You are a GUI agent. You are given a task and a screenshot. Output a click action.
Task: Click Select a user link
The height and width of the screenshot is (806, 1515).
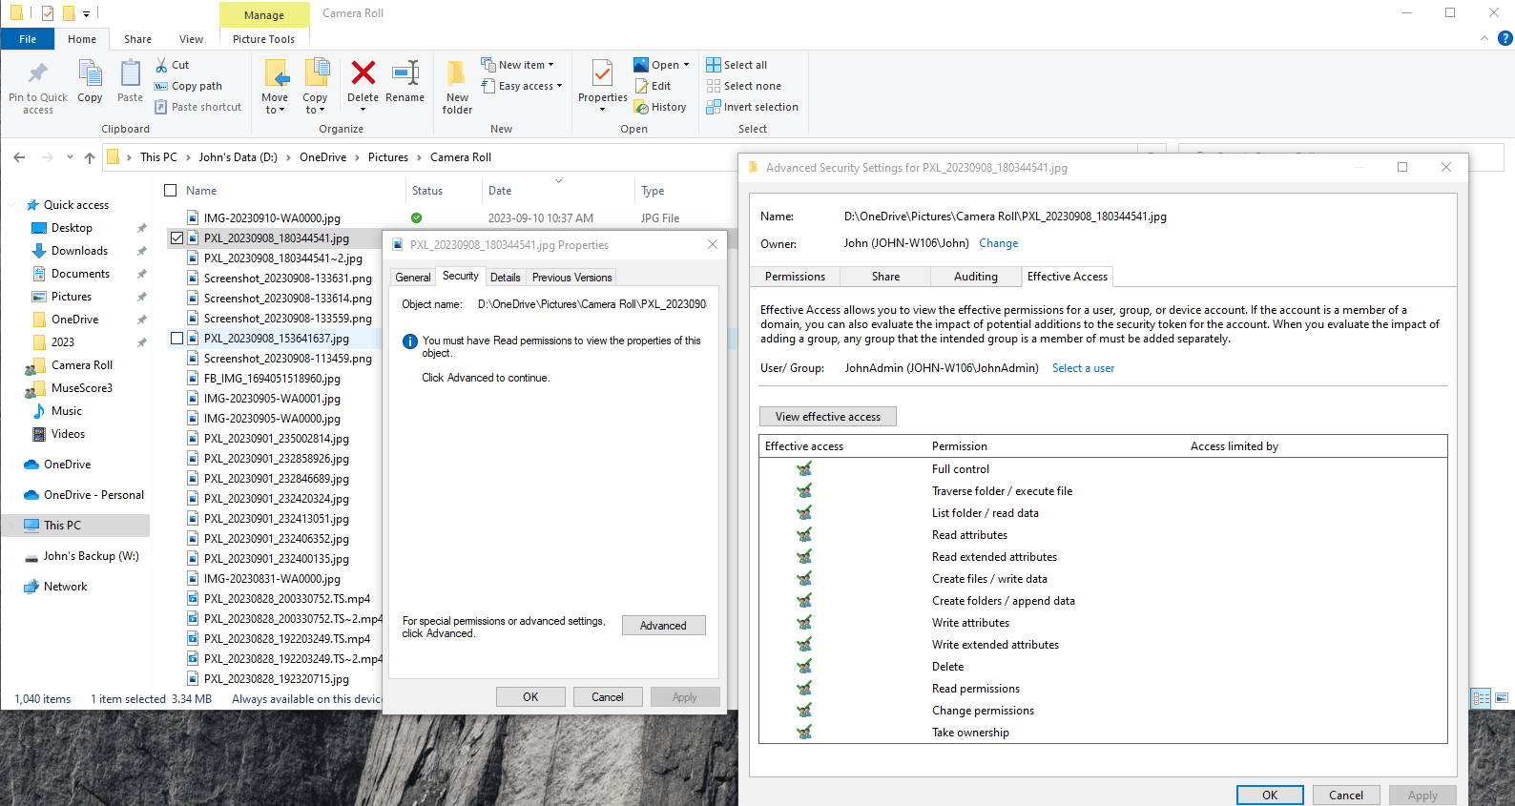1083,368
